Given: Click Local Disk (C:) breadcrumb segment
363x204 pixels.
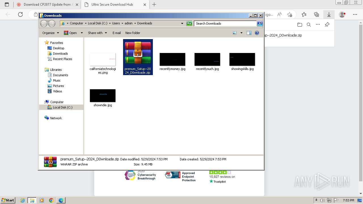Looking at the screenshot, I should point(98,24).
